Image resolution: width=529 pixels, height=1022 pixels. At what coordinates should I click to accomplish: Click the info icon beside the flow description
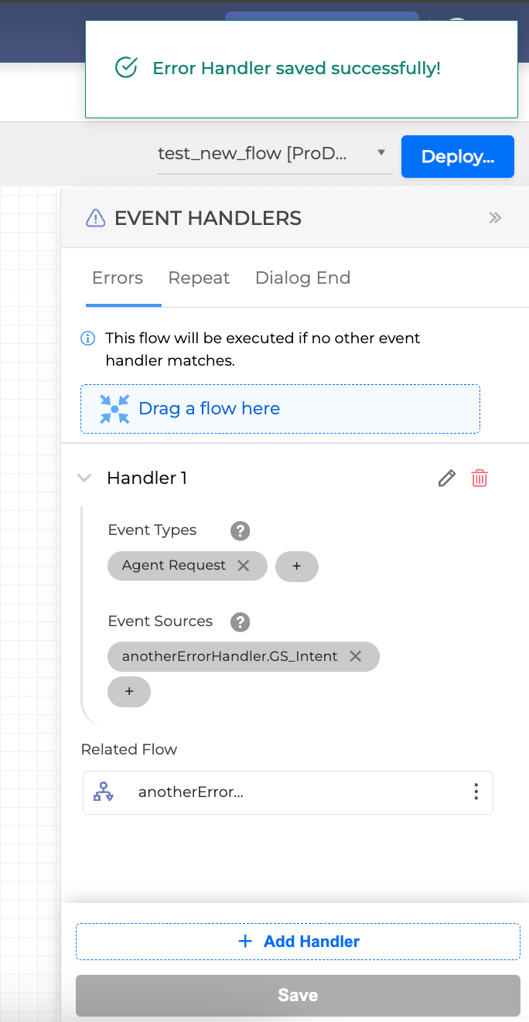coord(89,339)
